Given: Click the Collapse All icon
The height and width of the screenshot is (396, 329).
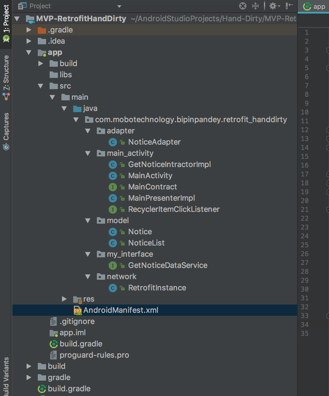Looking at the screenshot, I should (255, 6).
